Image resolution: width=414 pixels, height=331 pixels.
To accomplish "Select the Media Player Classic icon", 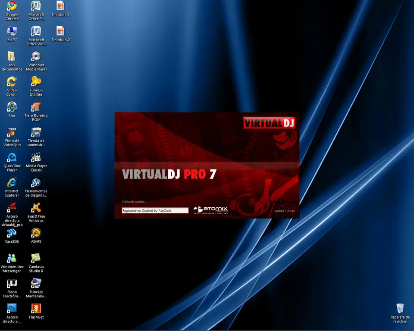I will [x=36, y=157].
